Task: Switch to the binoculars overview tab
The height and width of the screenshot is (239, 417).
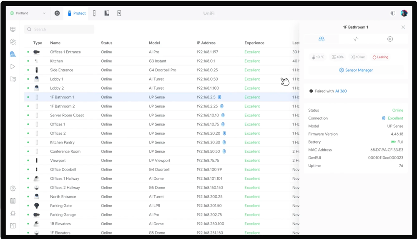Action: 321,39
